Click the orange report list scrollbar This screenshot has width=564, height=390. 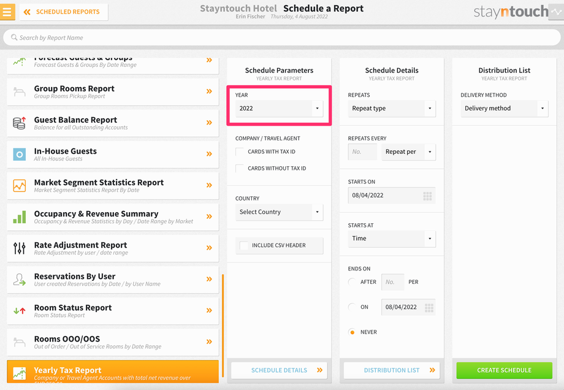223,326
